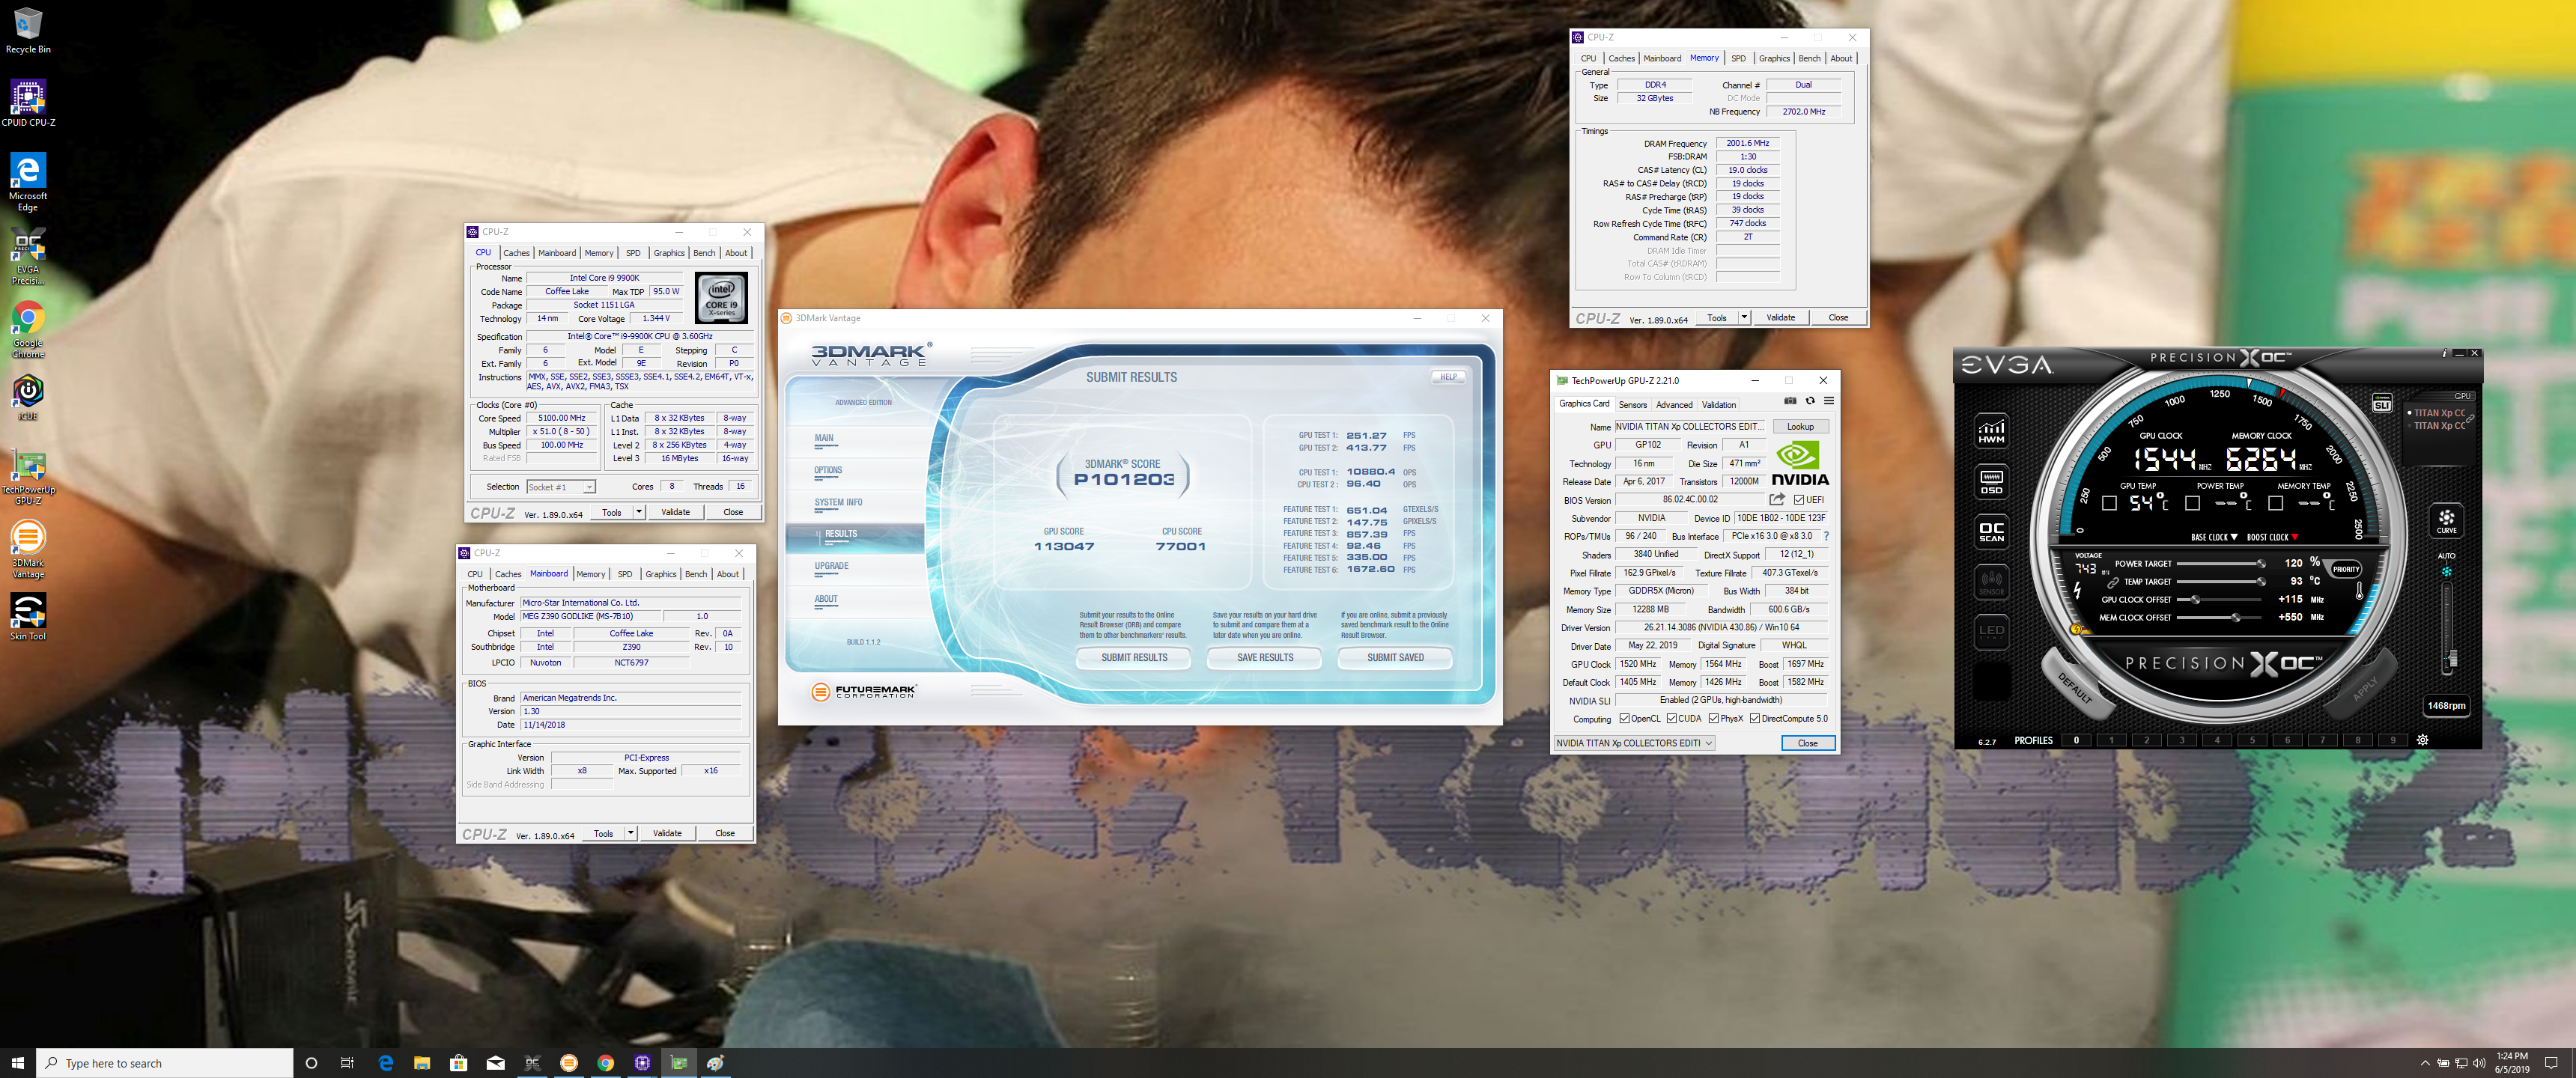Viewport: 2576px width, 1078px height.
Task: Expand the Tools arrow in CPU-Z CPU window
Action: pos(638,512)
